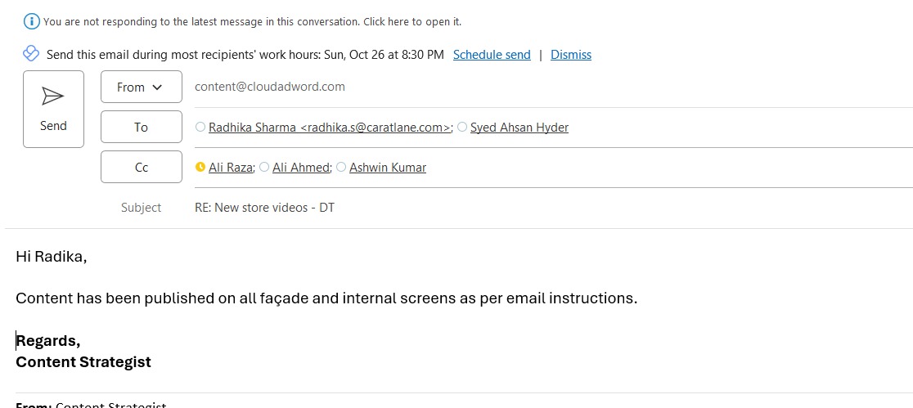Click Ashwin Kumar's presence status circle

point(341,168)
